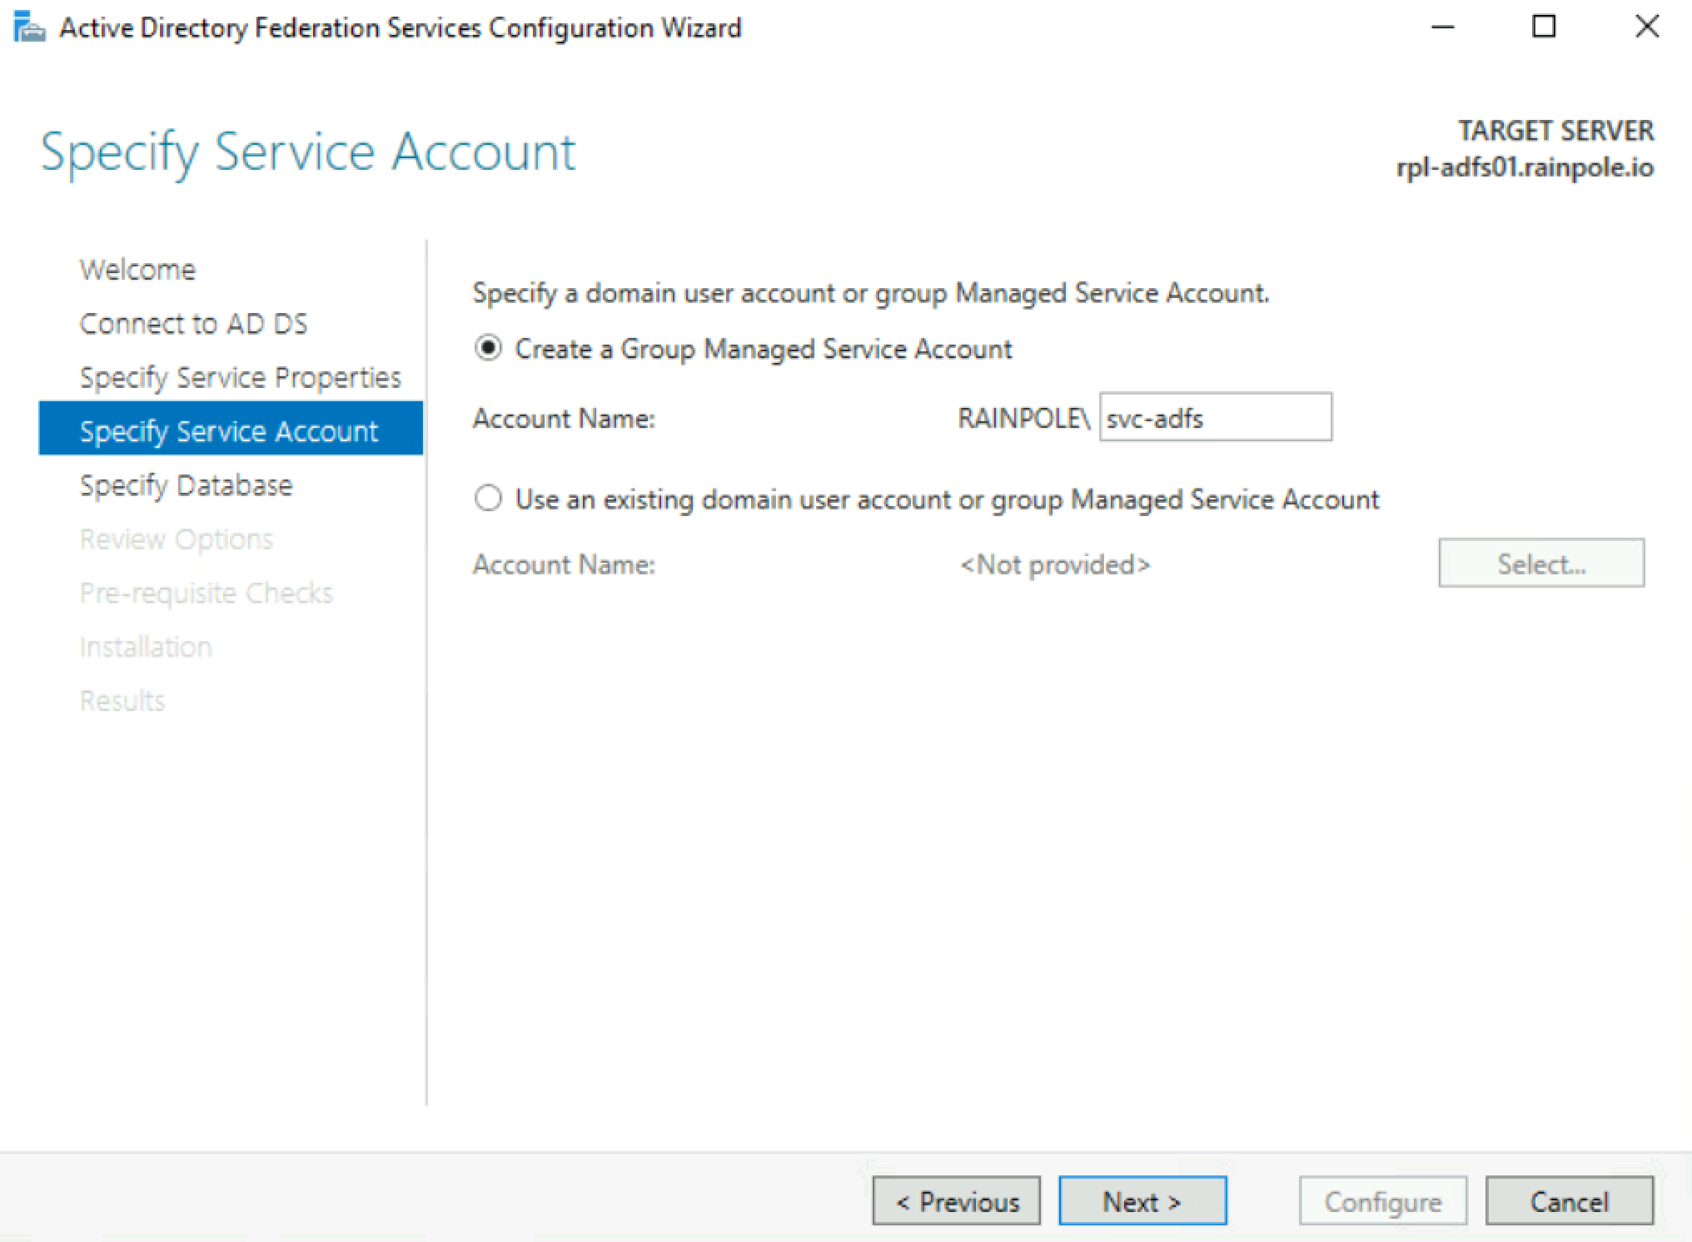Minimize the configuration wizard window
1692x1242 pixels.
[1442, 27]
